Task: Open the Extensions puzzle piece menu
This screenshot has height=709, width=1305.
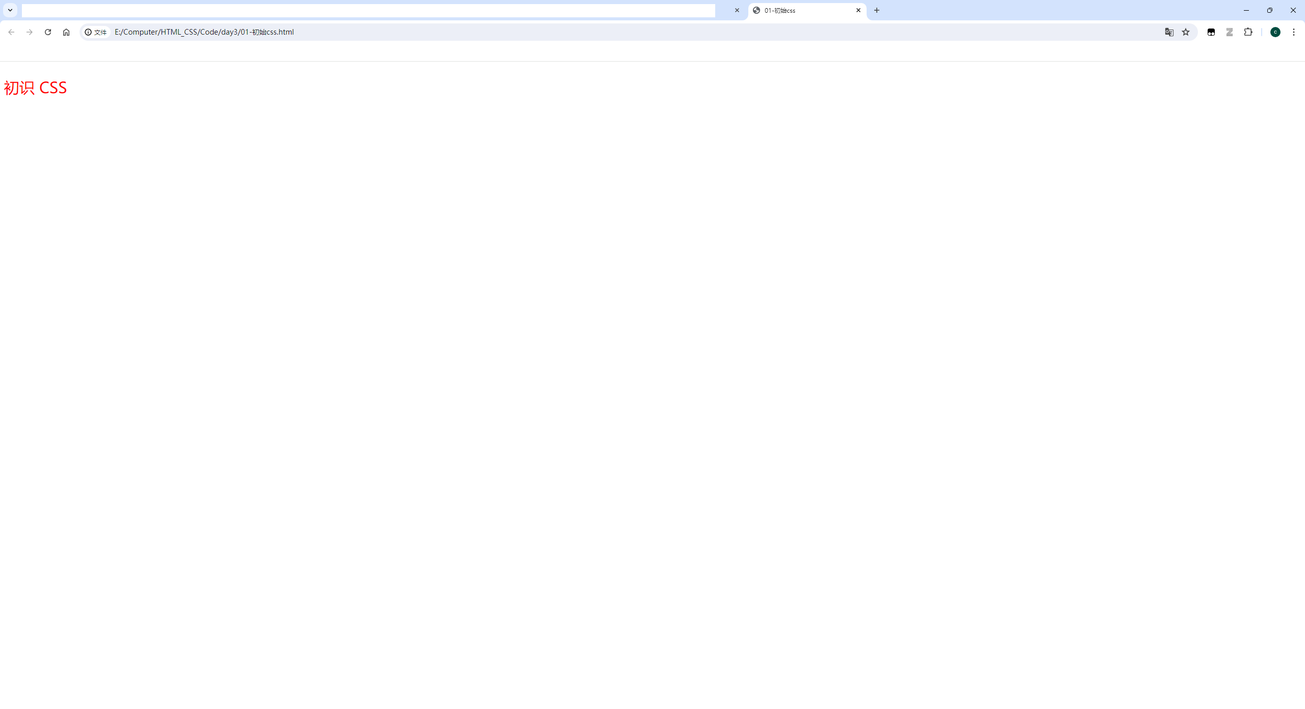Action: (x=1248, y=32)
